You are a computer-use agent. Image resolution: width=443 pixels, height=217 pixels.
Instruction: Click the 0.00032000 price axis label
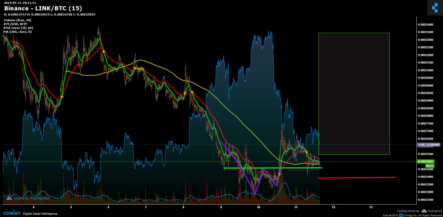point(426,55)
